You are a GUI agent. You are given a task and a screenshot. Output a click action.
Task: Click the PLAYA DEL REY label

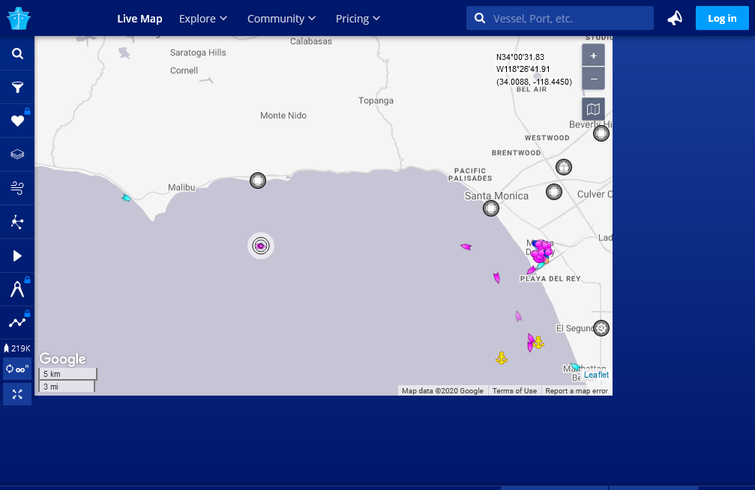tap(550, 279)
